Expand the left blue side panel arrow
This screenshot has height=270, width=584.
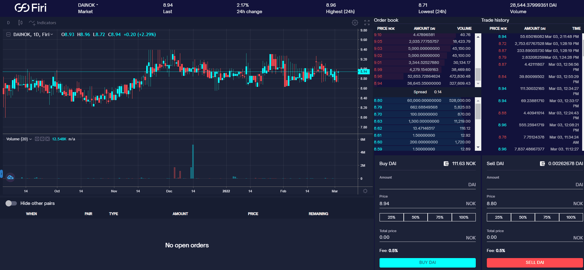(x=1, y=174)
